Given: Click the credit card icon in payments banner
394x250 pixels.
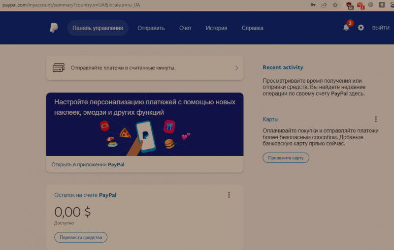Looking at the screenshot, I should pyautogui.click(x=59, y=68).
